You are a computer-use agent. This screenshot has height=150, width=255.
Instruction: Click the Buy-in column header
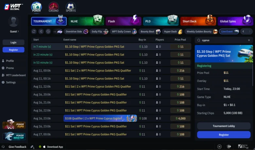coord(142,40)
